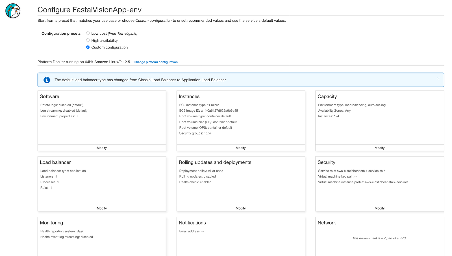
Task: Click the Service role value in Security
Action: [x=361, y=171]
